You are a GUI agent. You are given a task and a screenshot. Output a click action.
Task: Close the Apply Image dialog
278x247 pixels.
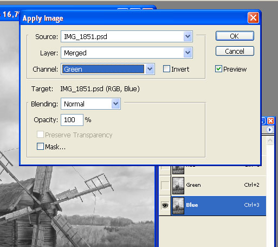point(253,18)
